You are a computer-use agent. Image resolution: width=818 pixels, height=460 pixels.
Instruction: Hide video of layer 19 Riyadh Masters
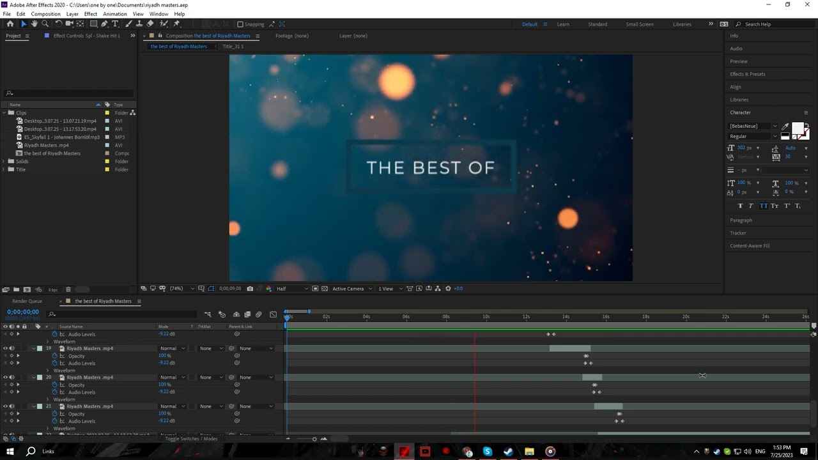pyautogui.click(x=5, y=349)
